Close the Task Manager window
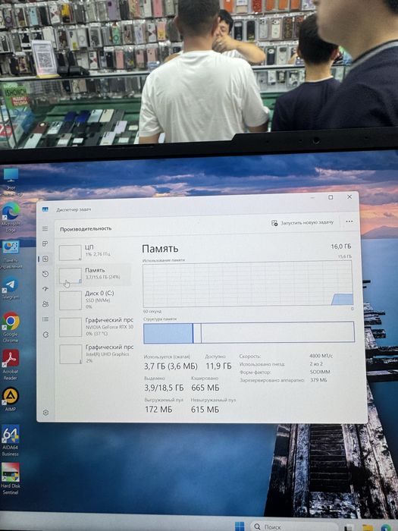398x531 pixels. pyautogui.click(x=349, y=196)
